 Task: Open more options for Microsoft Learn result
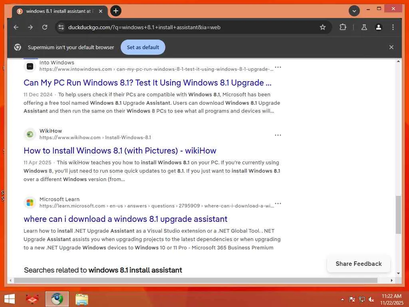pos(278,203)
